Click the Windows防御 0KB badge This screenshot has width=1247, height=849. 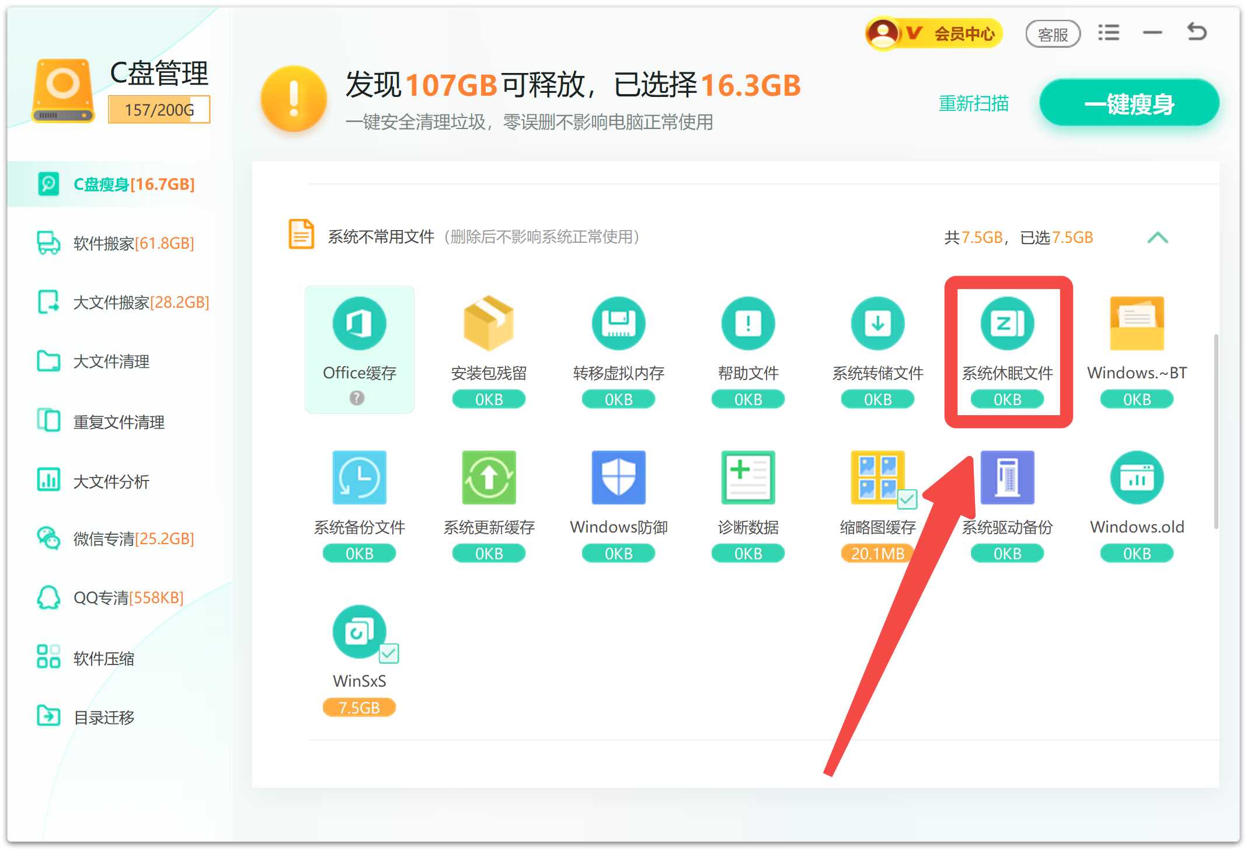click(618, 553)
